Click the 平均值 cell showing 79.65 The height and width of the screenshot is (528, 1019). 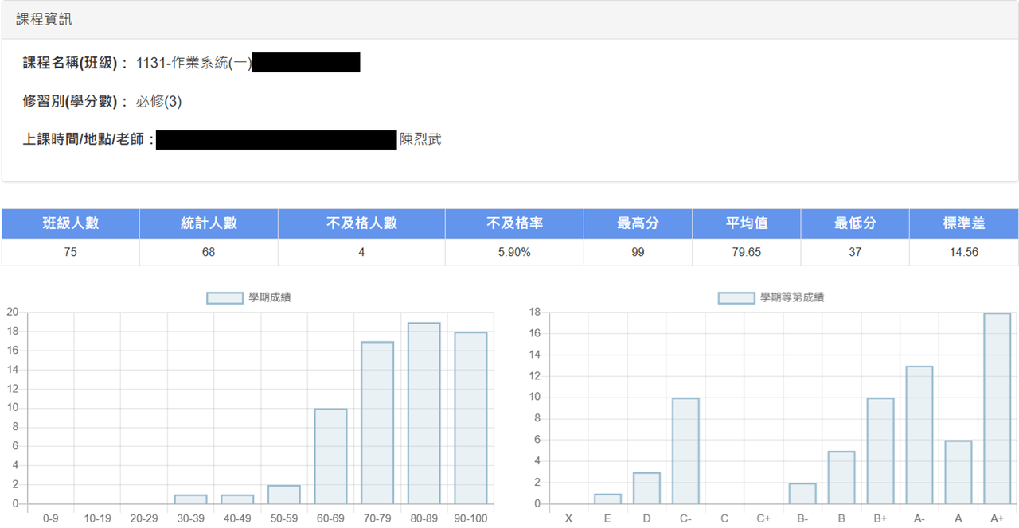pyautogui.click(x=747, y=252)
